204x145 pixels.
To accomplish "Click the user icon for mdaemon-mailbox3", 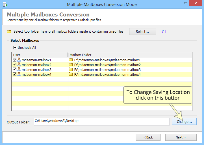I will [x=19, y=69].
